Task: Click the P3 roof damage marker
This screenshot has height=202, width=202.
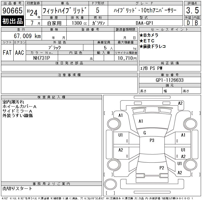Action: (x=152, y=140)
